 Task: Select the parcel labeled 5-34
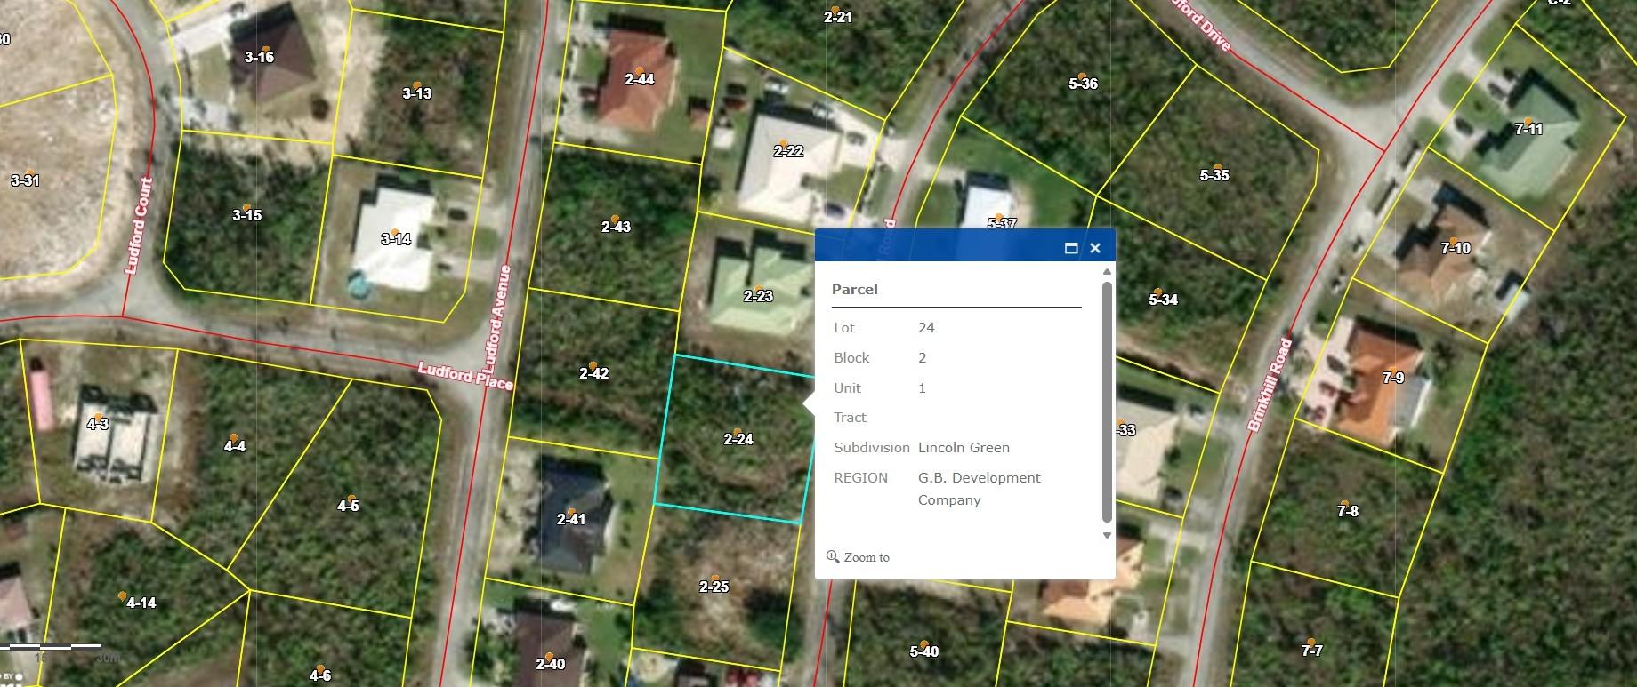point(1163,300)
